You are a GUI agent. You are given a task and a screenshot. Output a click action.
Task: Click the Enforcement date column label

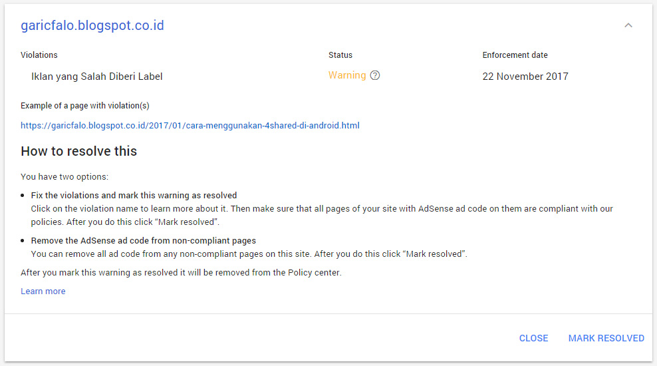click(x=515, y=55)
